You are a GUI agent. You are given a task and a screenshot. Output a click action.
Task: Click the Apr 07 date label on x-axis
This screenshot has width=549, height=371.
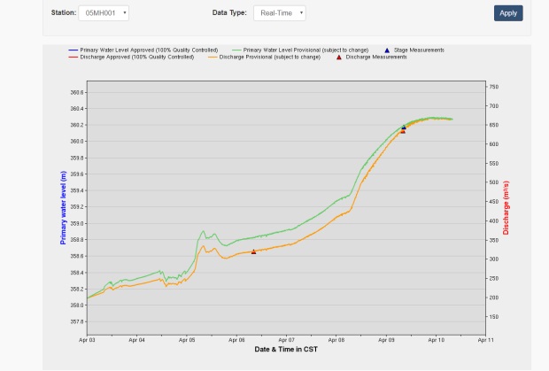pyautogui.click(x=286, y=338)
